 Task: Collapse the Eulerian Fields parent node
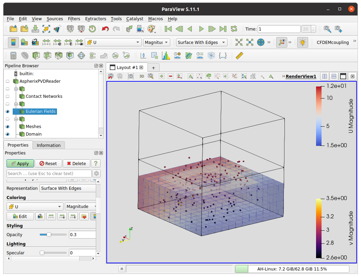coord(16,104)
